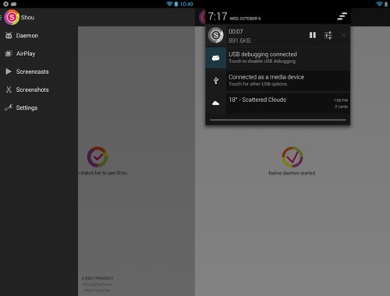Open the Scattered Clouds weather notification
390x296 pixels.
coord(278,103)
